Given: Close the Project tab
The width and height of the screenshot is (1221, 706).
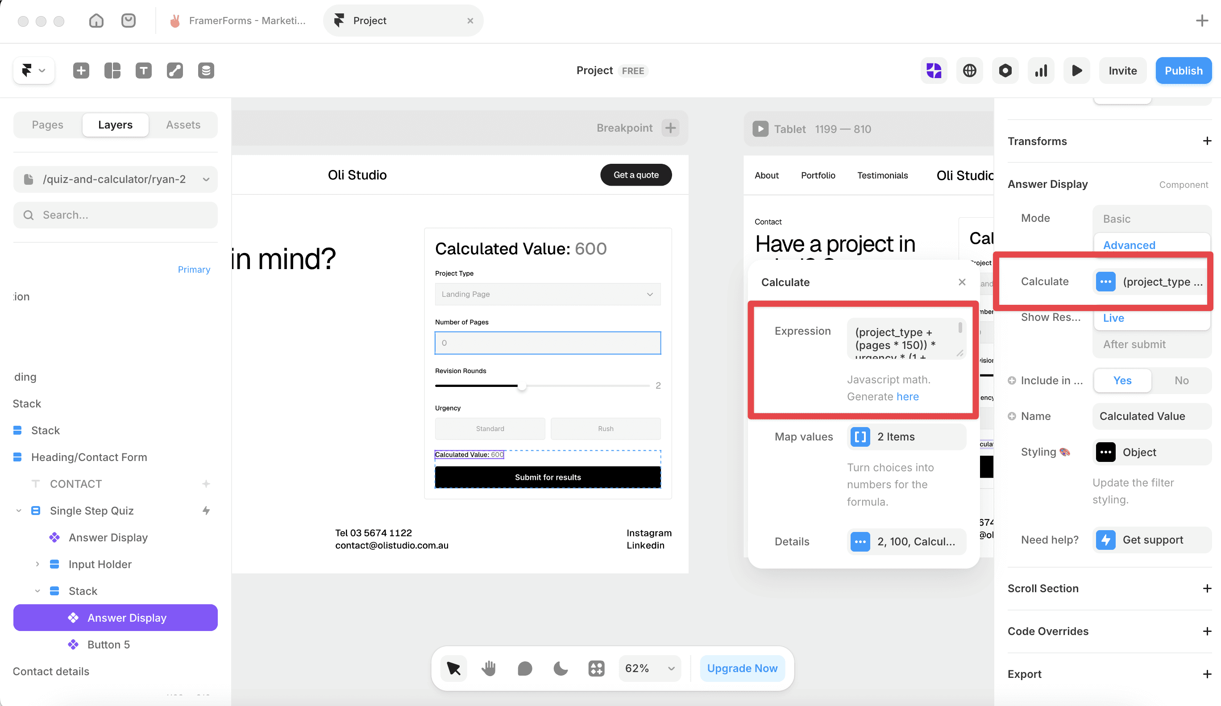Looking at the screenshot, I should pos(470,21).
